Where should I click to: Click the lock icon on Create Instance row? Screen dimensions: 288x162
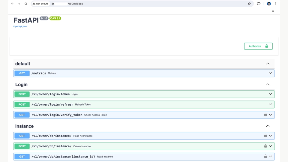click(x=265, y=146)
